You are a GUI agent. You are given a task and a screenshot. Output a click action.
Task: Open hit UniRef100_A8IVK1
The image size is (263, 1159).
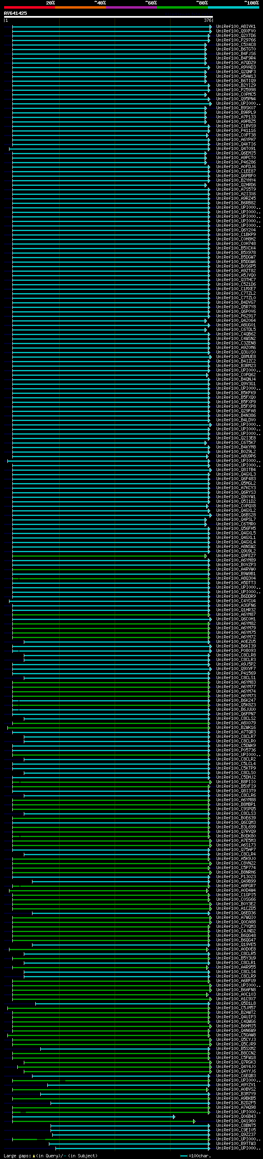pos(236,27)
